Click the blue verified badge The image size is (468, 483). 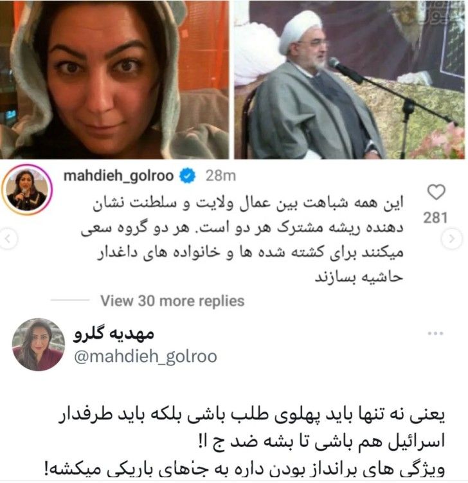pyautogui.click(x=187, y=176)
